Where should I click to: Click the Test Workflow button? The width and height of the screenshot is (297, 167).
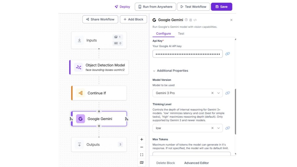tap(193, 7)
